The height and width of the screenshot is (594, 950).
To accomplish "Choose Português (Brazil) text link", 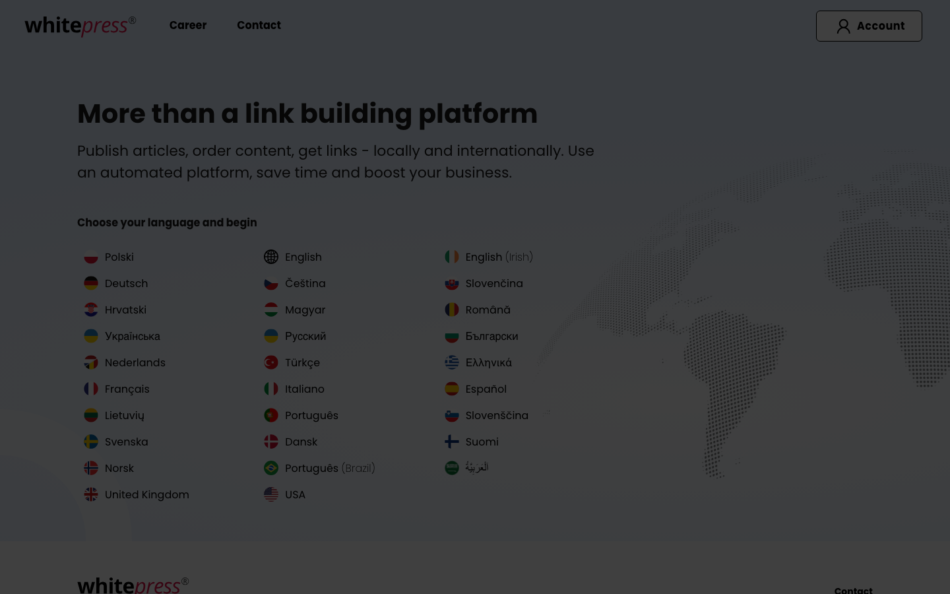I will point(330,468).
